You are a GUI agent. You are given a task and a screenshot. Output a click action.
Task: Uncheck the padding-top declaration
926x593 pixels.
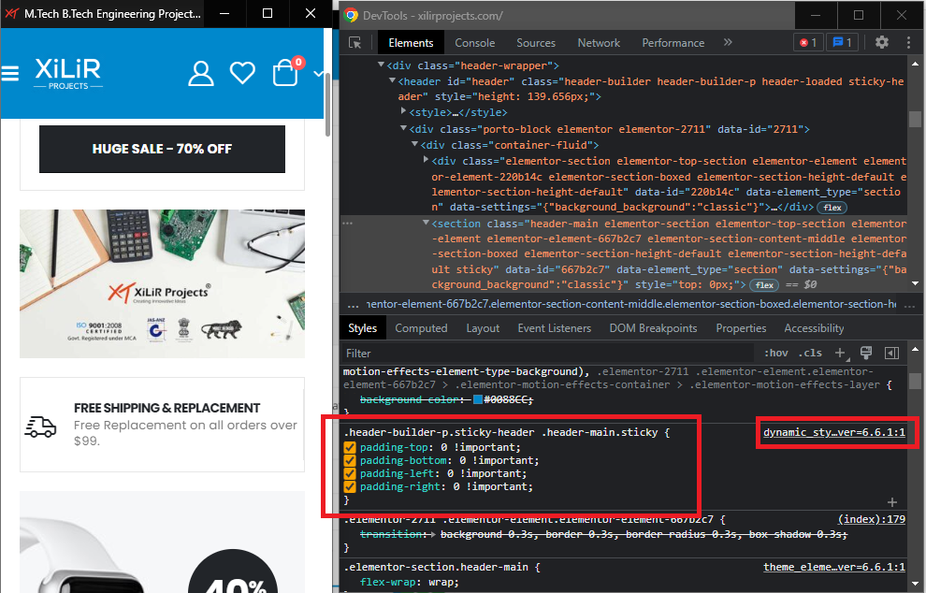350,447
